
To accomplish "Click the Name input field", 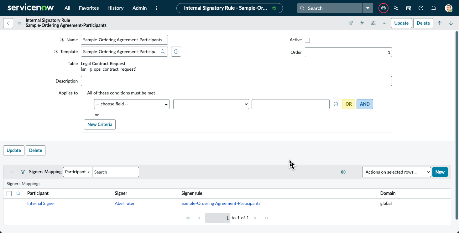I will [x=124, y=40].
